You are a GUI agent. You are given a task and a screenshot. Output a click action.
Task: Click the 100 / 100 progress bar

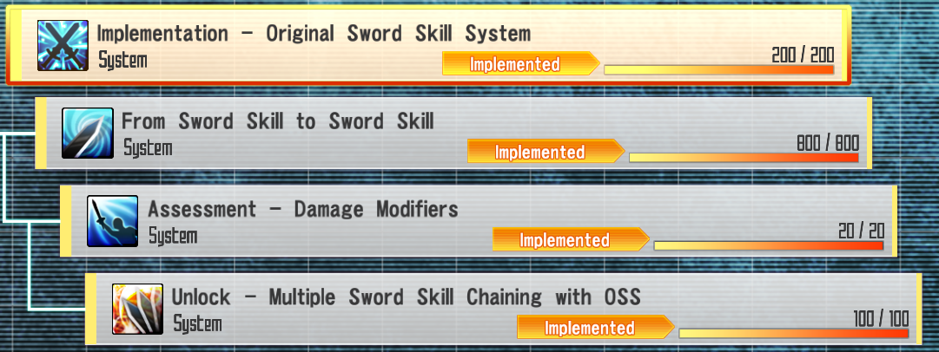794,334
